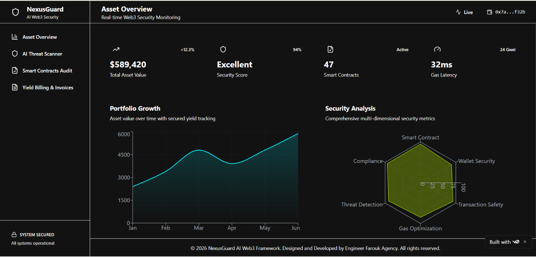Click the wallet address 0x7a...f32b

(510, 12)
